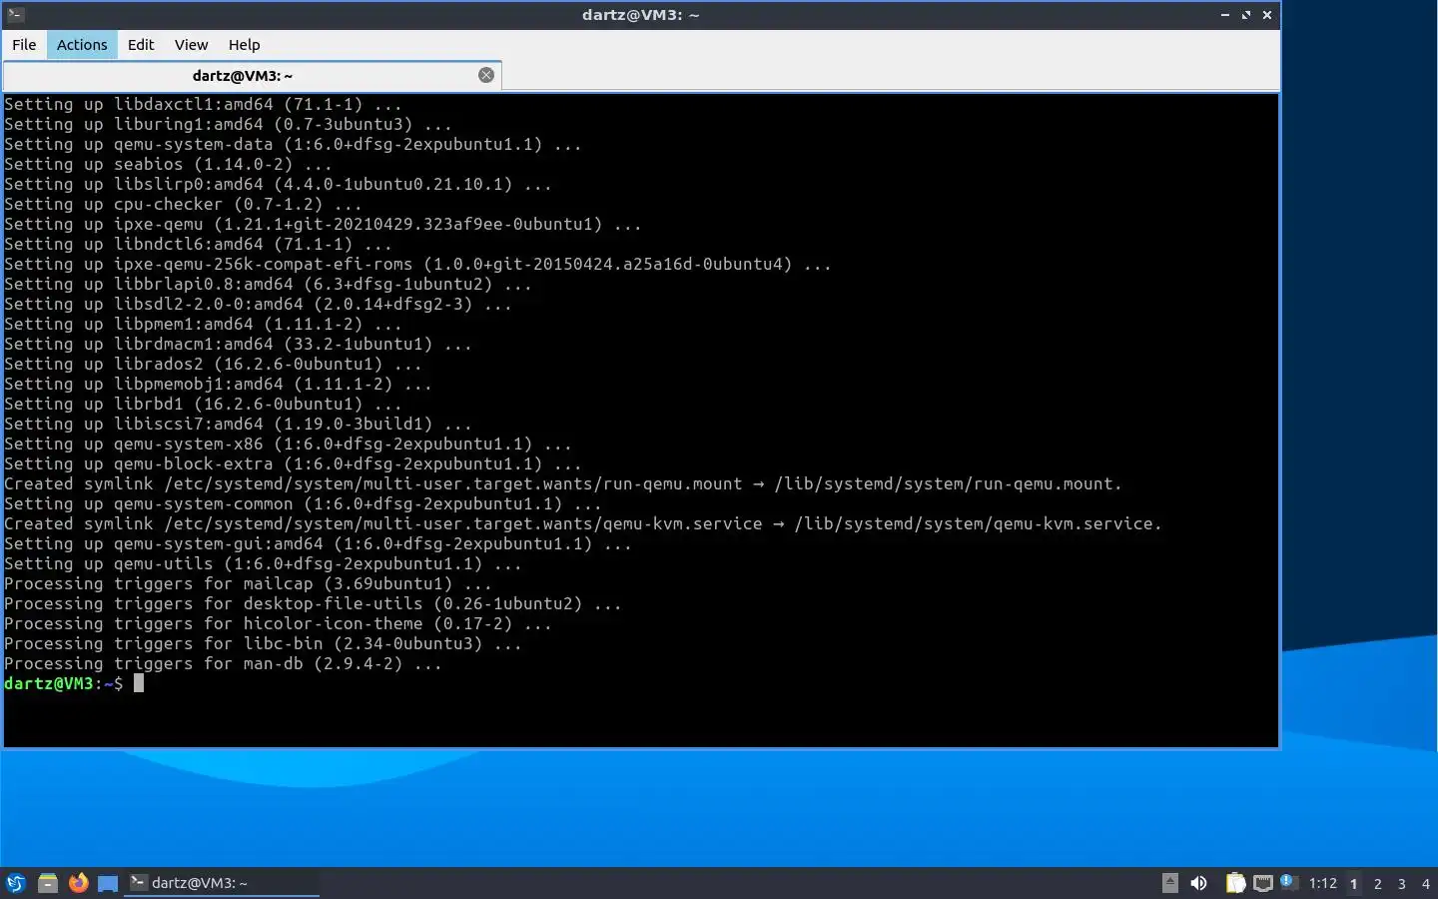Click the green 'dartz@VM3' prompt text

tap(49, 683)
